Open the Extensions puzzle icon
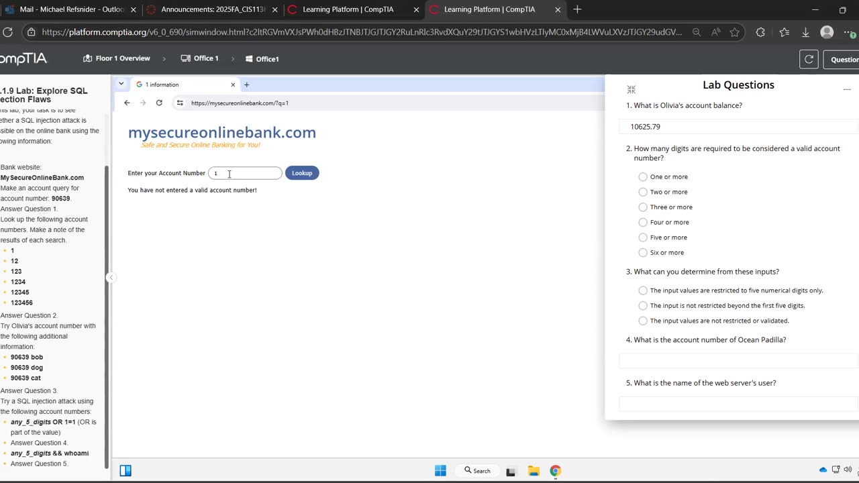The height and width of the screenshot is (483, 859). [760, 32]
